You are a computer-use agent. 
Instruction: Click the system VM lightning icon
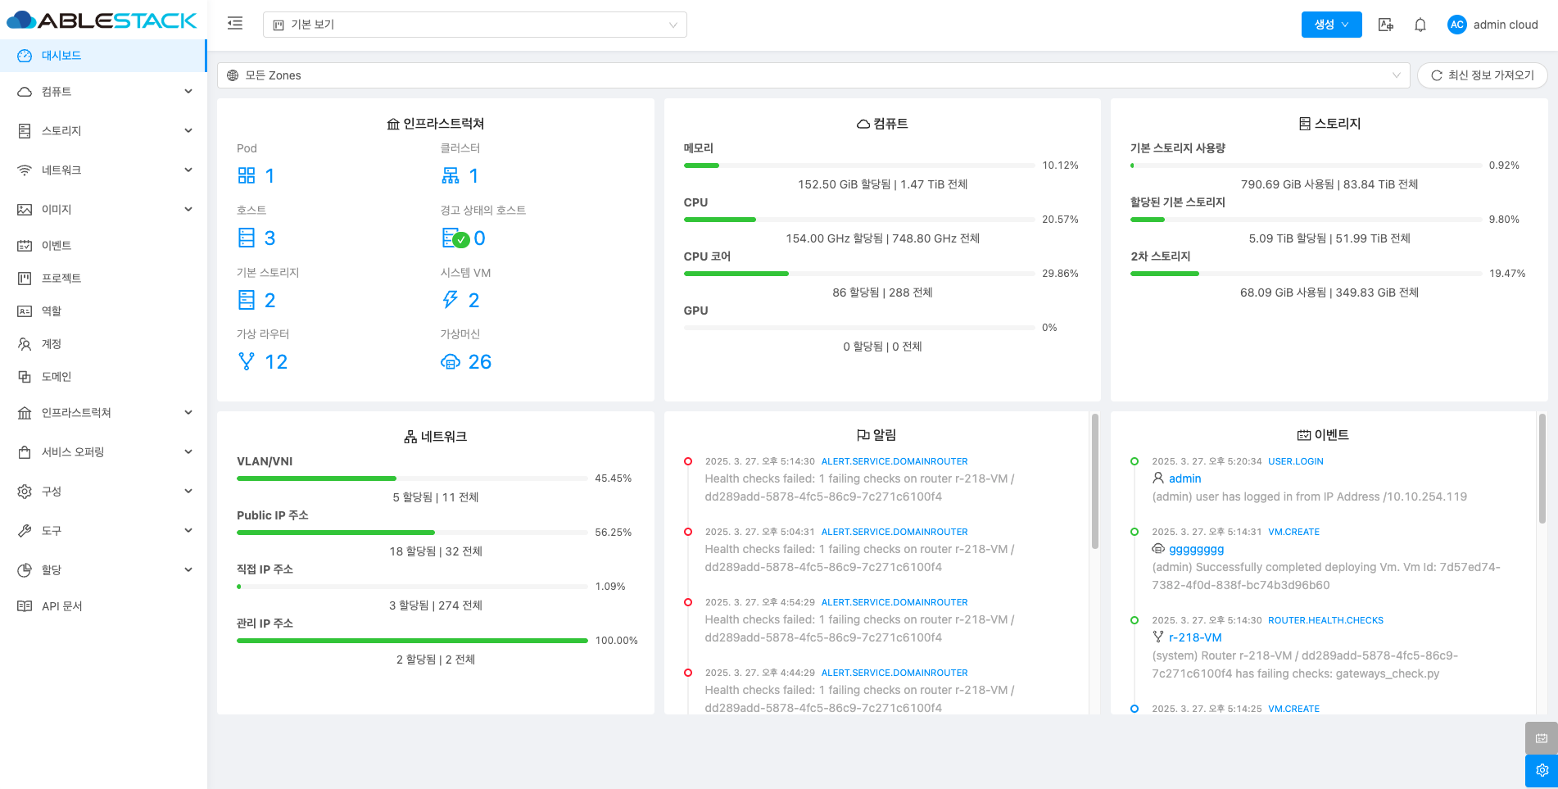(451, 300)
